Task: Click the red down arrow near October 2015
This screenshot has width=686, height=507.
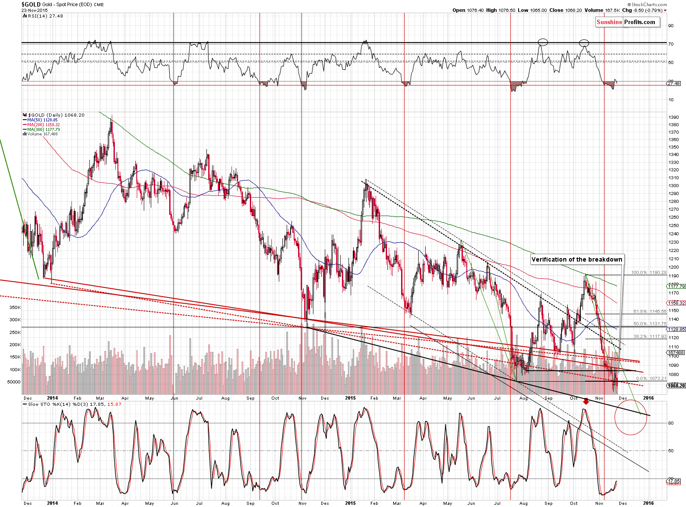Action: [x=586, y=401]
